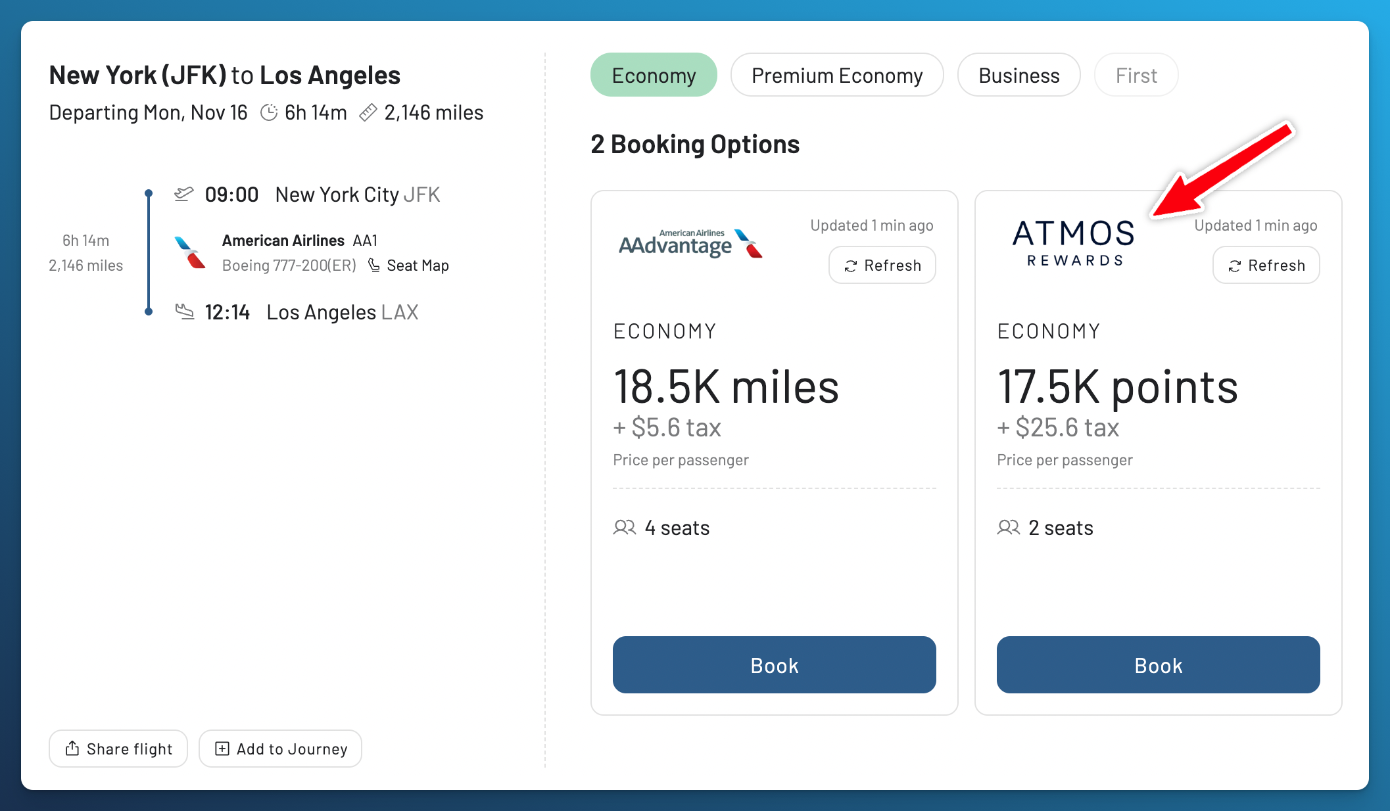Click the 'New York (JFK) to Los Angeles' title
Viewport: 1390px width, 811px height.
(x=225, y=75)
